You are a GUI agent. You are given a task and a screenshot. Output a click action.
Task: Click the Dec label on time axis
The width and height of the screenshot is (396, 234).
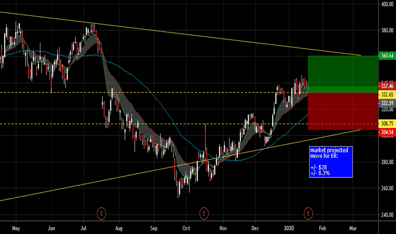(255, 228)
